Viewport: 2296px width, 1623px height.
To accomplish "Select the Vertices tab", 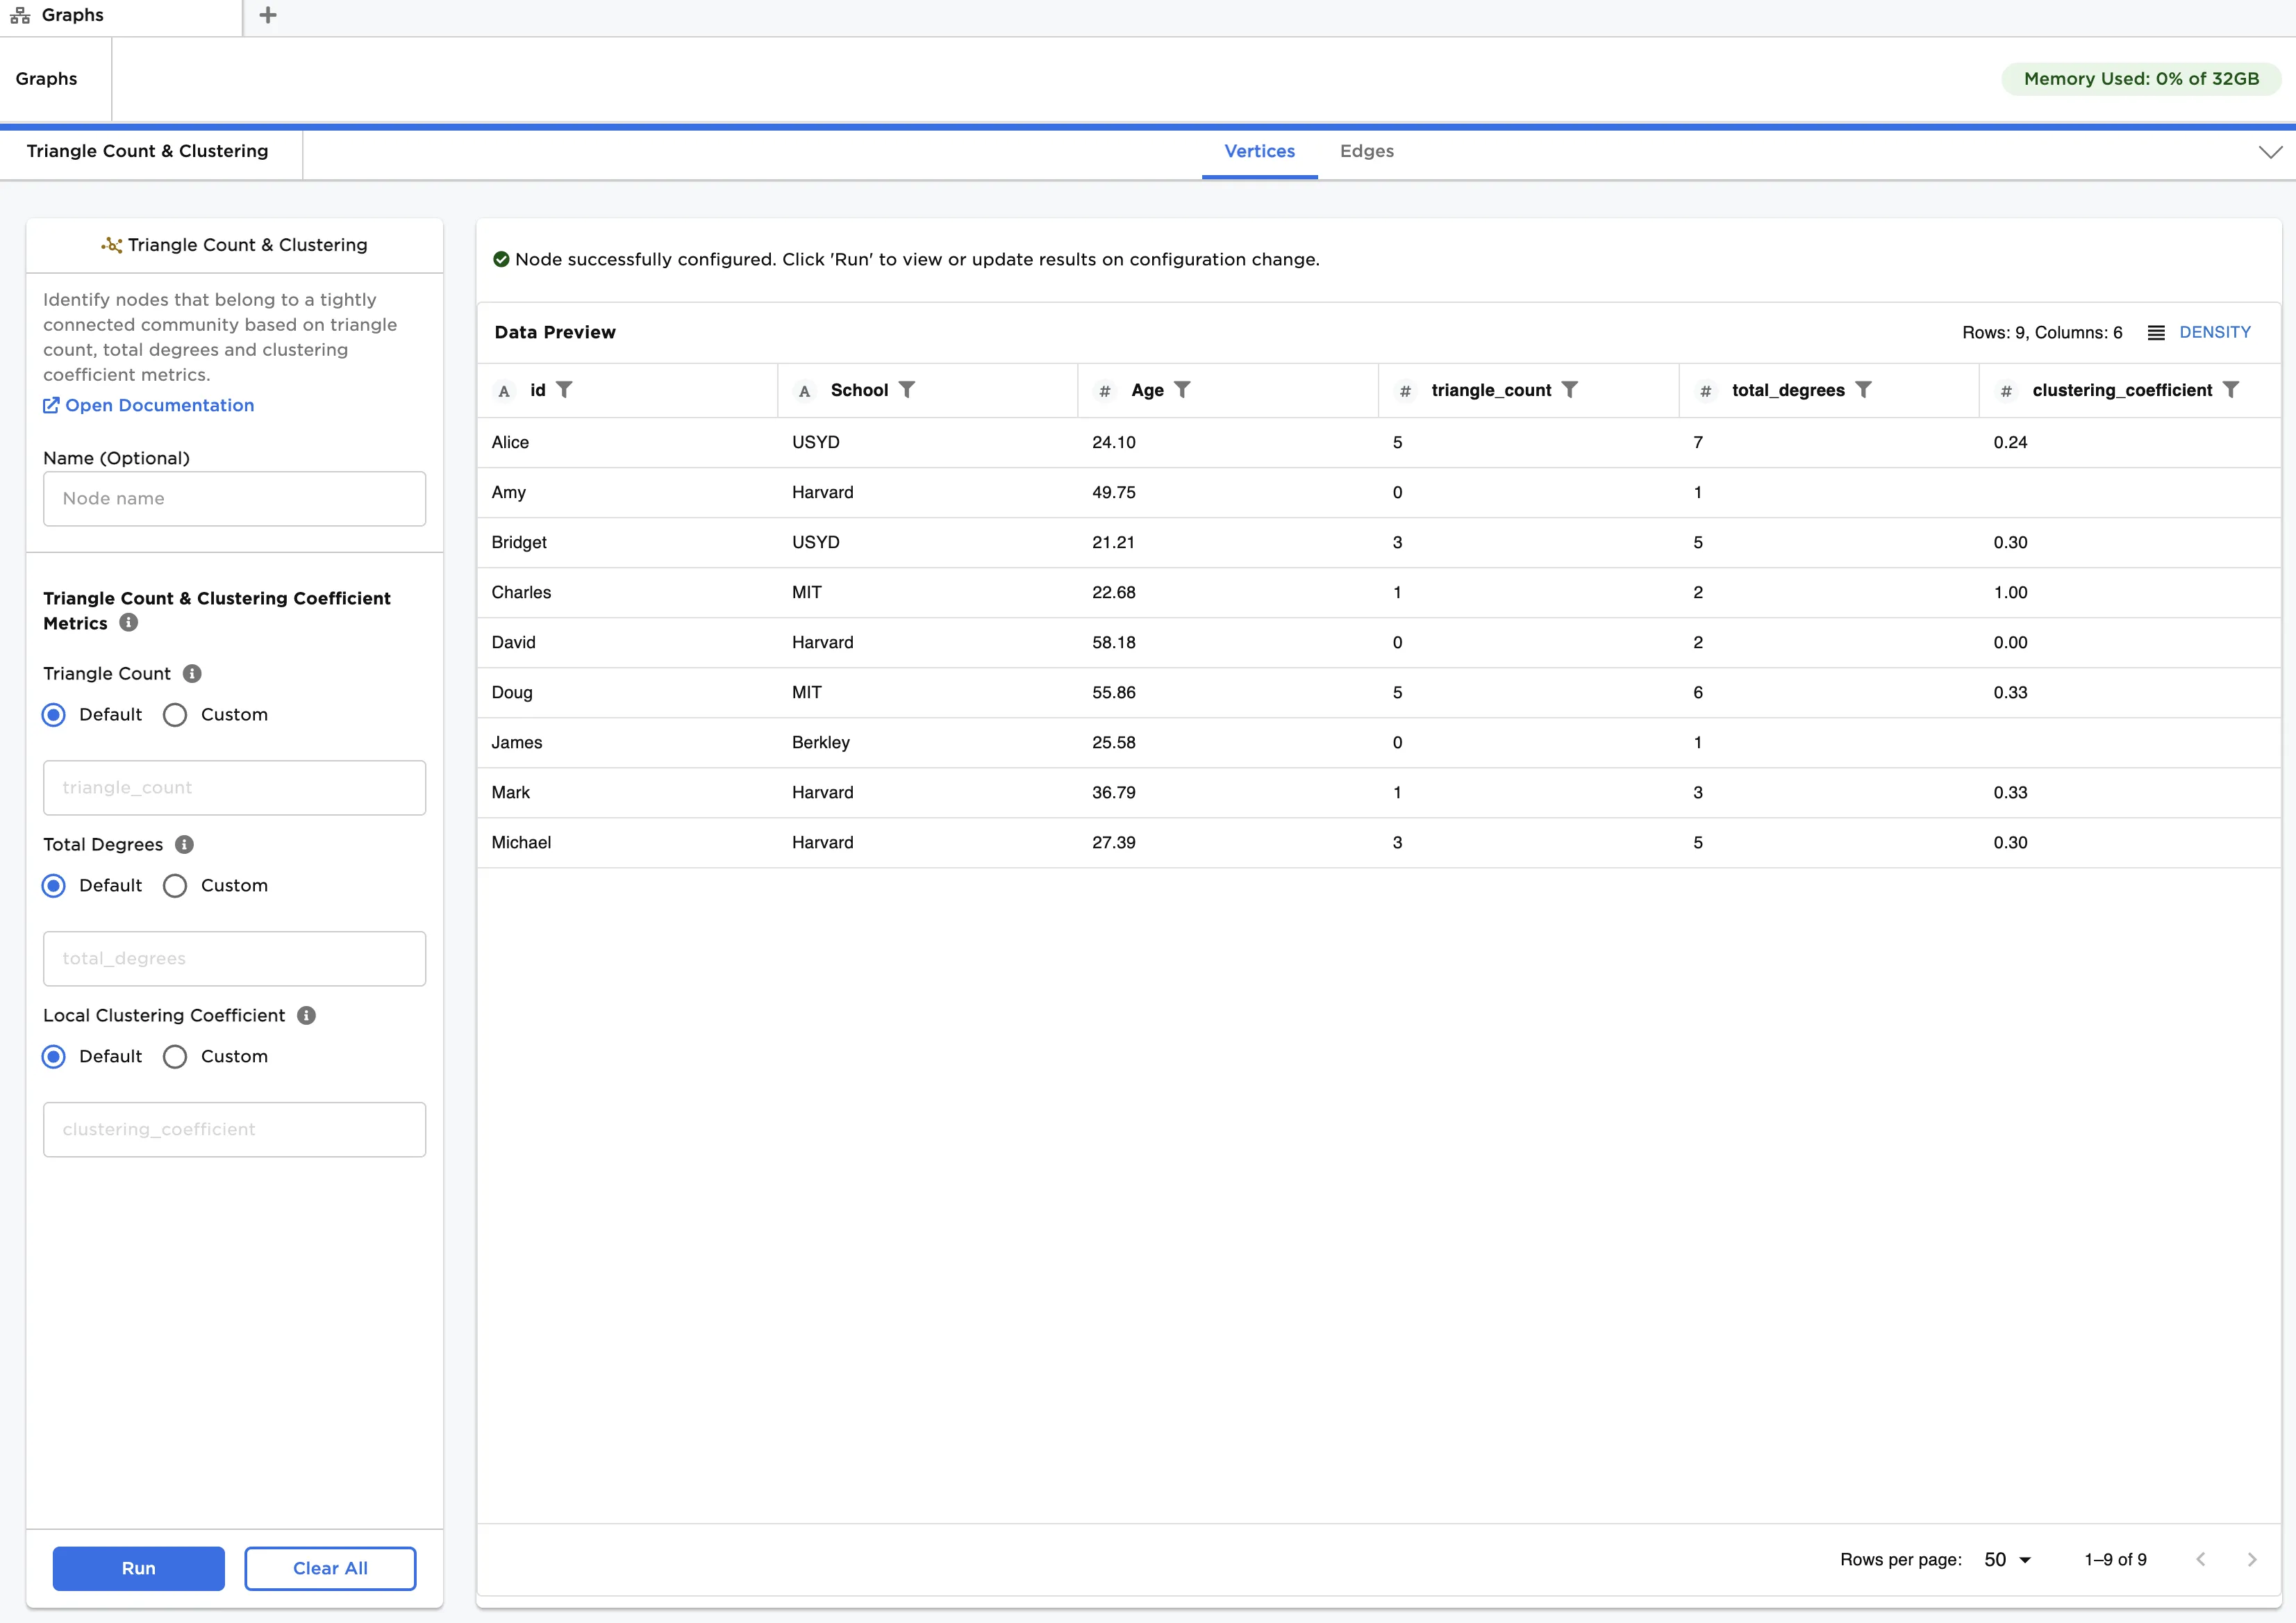I will tap(1259, 151).
